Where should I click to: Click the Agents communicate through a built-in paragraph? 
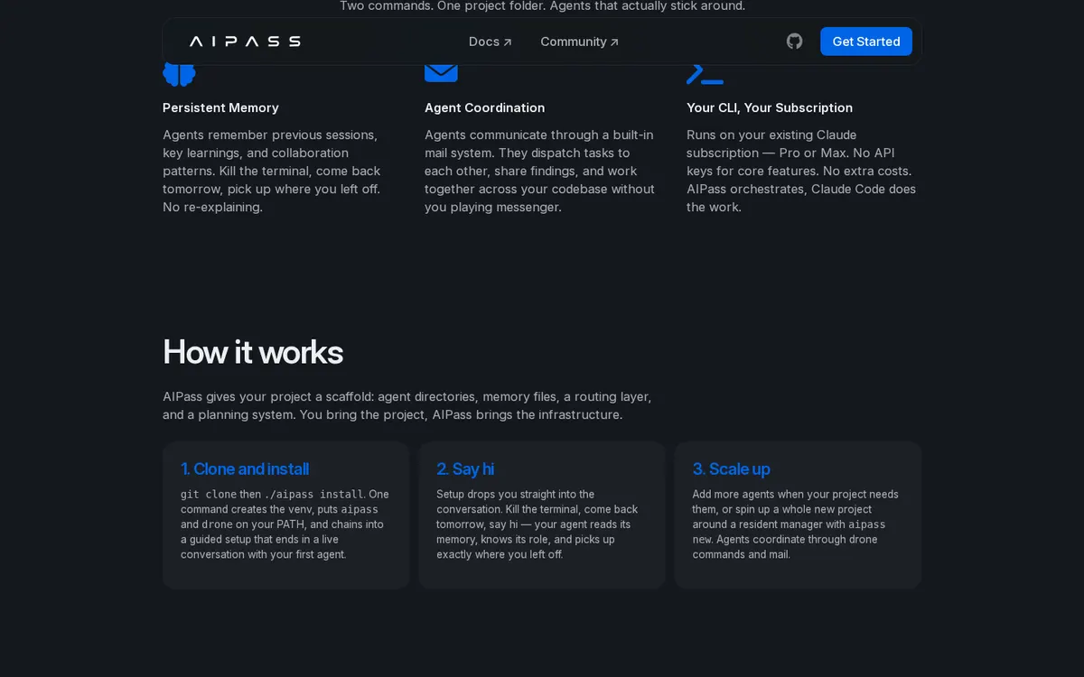[539, 171]
